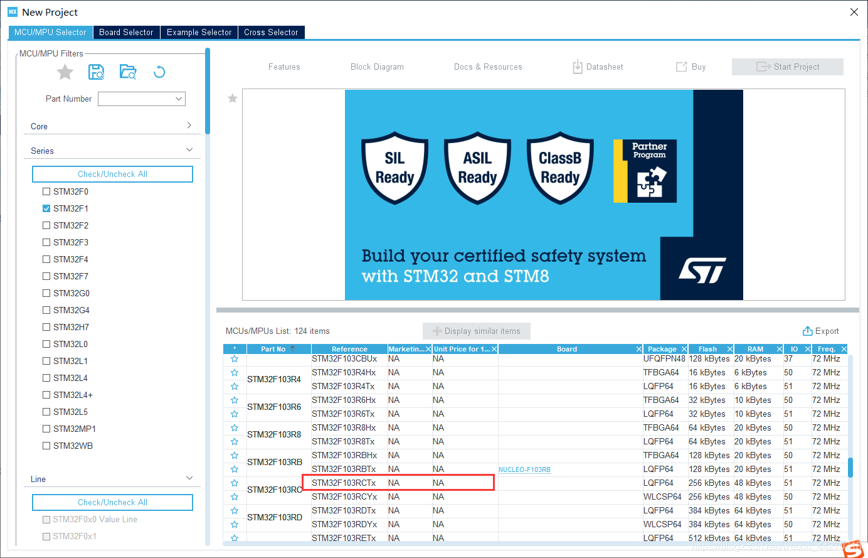
Task: Star the STM32F103RDTx row
Action: [x=235, y=511]
